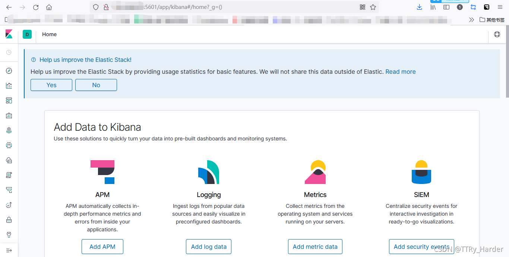Click the SIEM solution logo
Screen dimensions: 509x257
421,172
